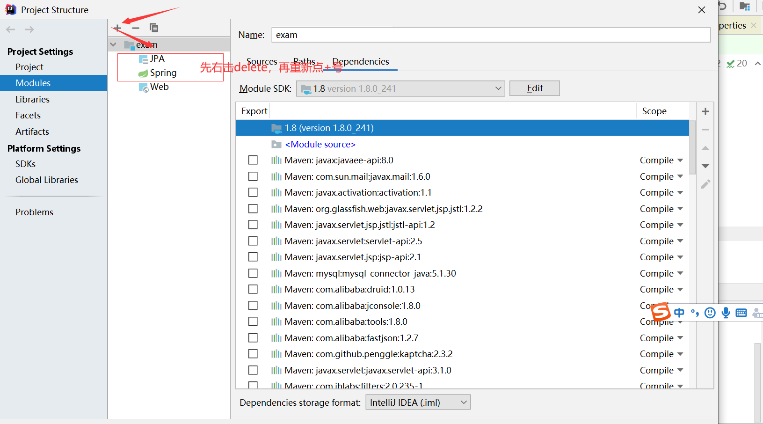Switch to the Dependencies tab
Image resolution: width=763 pixels, height=424 pixels.
pos(361,62)
